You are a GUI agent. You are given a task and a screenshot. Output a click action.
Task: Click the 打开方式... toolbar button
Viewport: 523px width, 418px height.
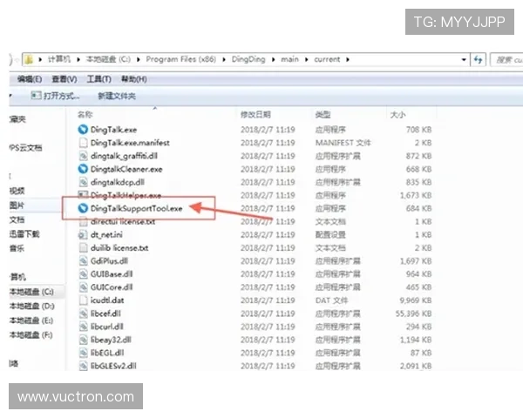pos(56,96)
